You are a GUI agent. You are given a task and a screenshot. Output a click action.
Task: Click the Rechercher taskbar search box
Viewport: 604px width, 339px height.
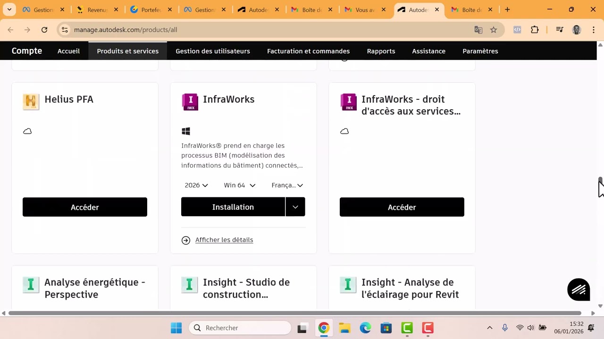tap(240, 328)
